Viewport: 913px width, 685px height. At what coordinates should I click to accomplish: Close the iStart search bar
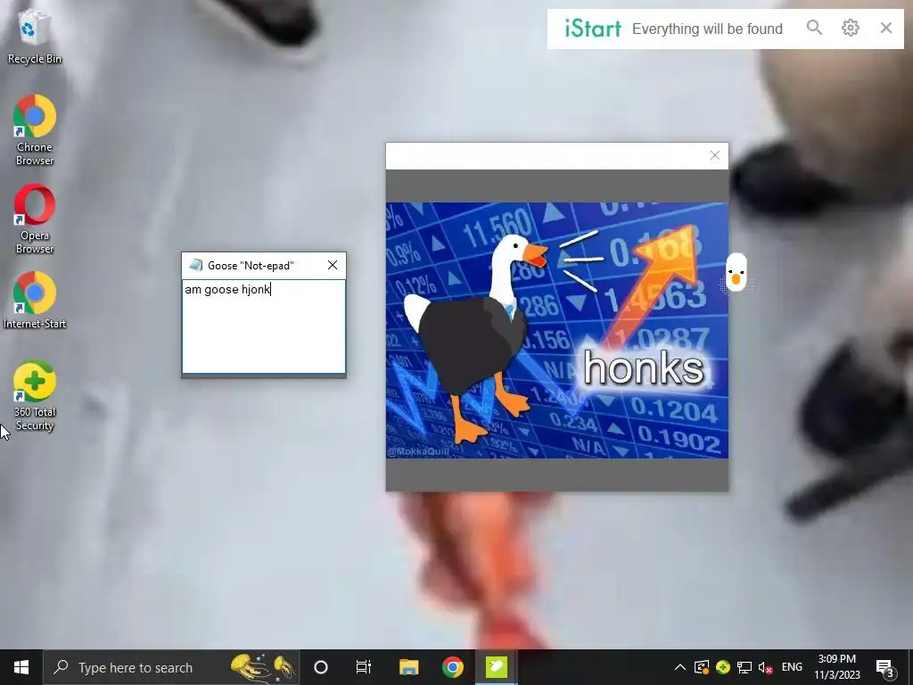[886, 28]
